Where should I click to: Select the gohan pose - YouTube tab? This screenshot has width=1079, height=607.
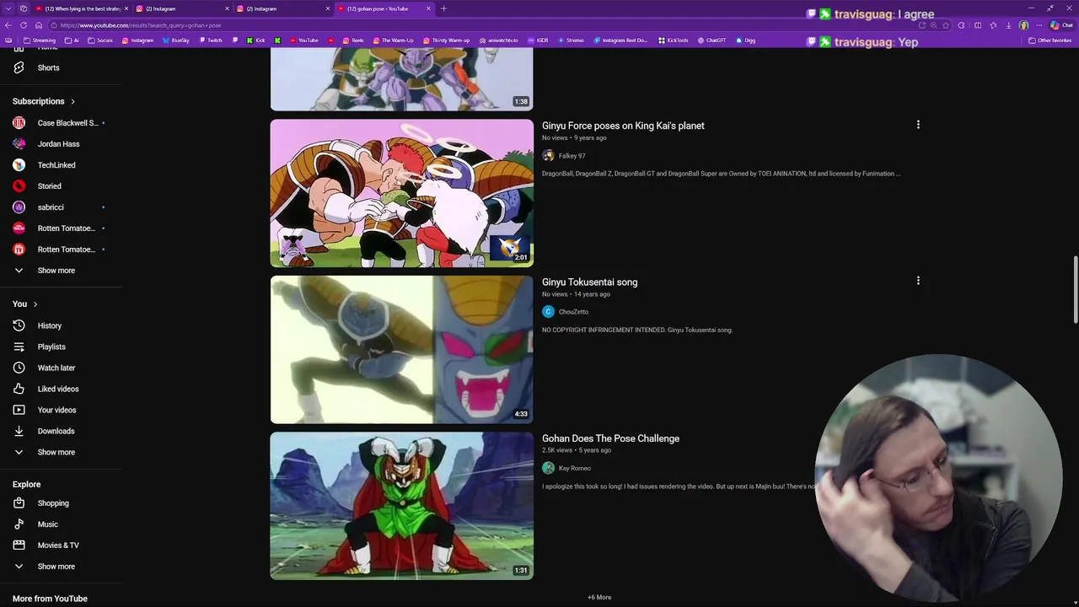pos(384,8)
